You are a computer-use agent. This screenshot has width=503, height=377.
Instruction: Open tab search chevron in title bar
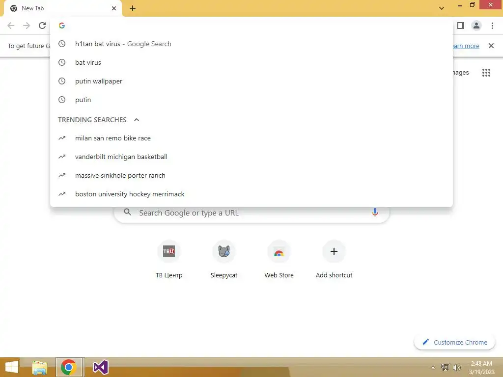(x=442, y=8)
